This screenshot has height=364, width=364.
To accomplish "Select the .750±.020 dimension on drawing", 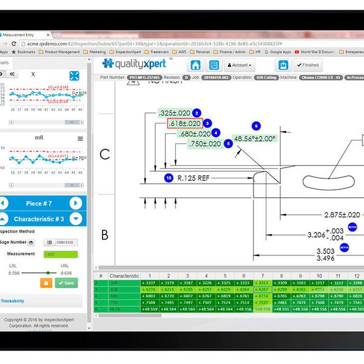I will (x=205, y=144).
